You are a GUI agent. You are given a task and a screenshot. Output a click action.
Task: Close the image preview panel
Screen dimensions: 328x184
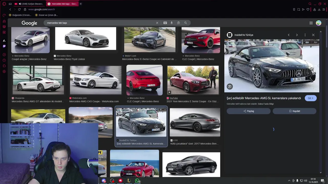[x=313, y=35]
